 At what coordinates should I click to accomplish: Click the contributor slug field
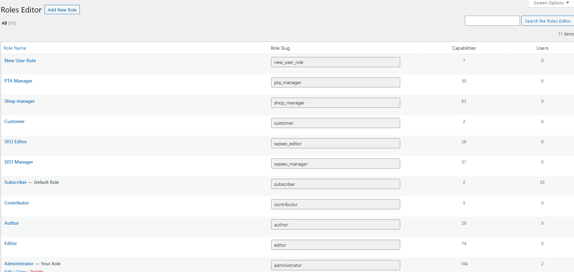pos(336,204)
